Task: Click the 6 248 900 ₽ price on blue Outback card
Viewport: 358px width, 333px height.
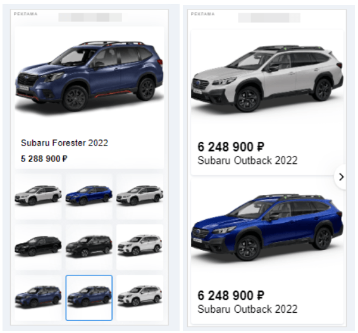Action: point(231,295)
